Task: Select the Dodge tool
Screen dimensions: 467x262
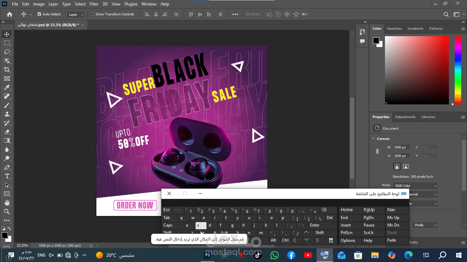Action: (7, 158)
